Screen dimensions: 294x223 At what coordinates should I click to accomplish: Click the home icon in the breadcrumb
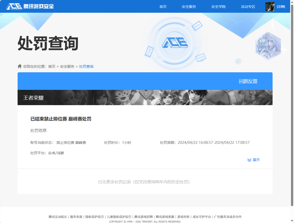(x=19, y=66)
